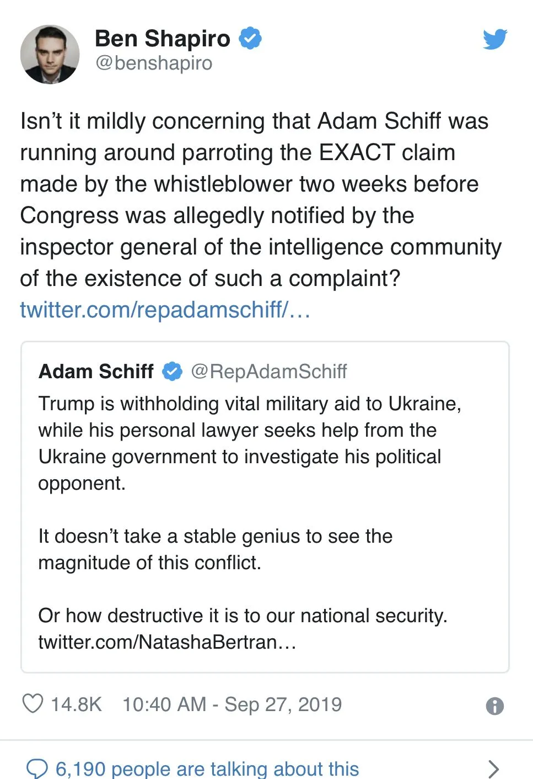533x779 pixels.
Task: Click the Adam Schiff name in quoted tweet
Action: click(x=96, y=372)
